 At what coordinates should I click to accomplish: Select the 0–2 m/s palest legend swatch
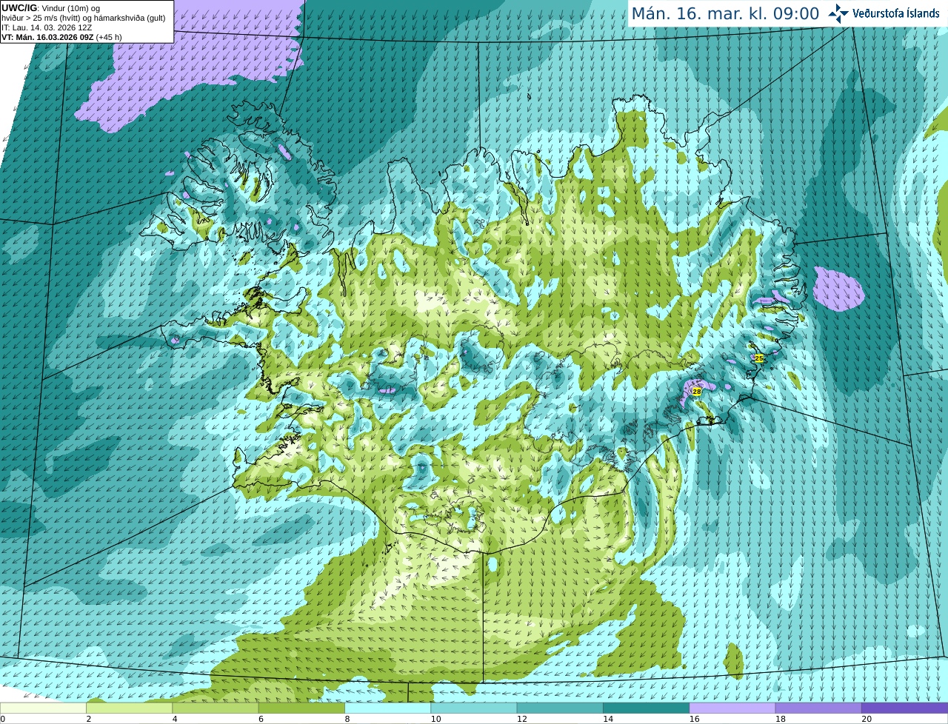[x=43, y=708]
